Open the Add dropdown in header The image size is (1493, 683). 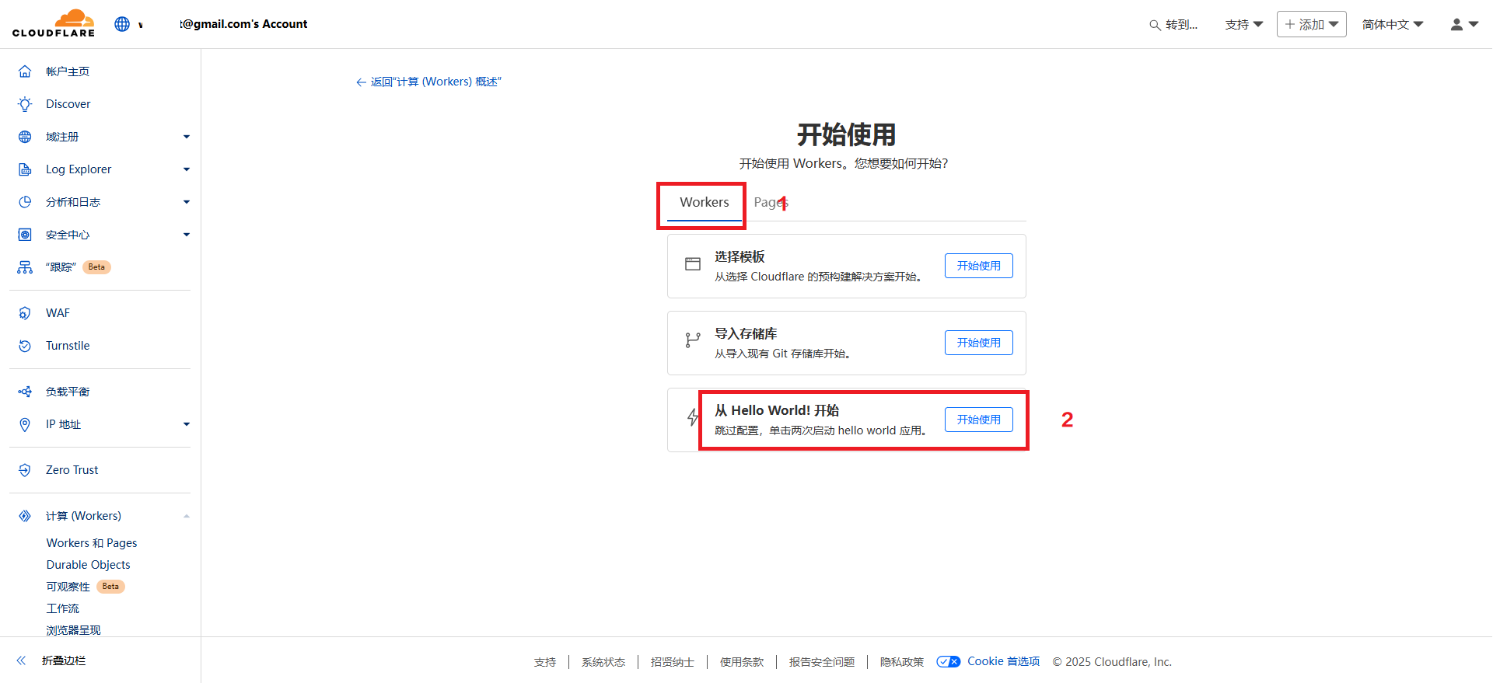click(1311, 24)
